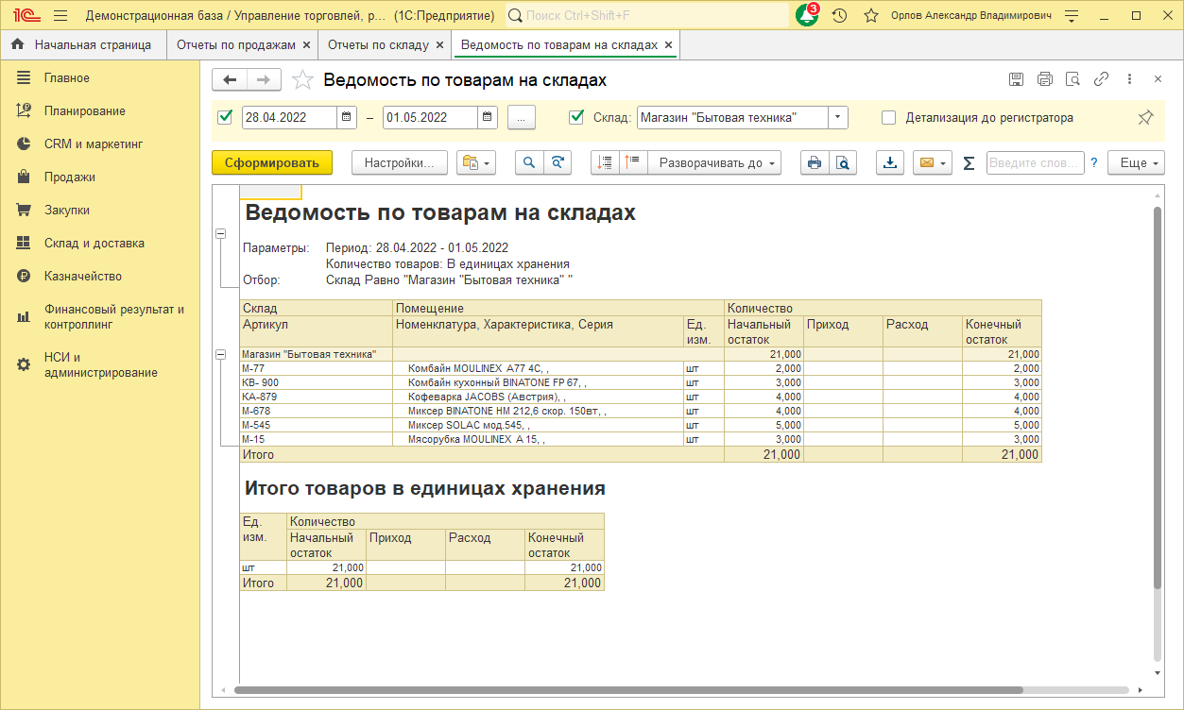
Task: Click the sum (Σ) icon
Action: 969,163
